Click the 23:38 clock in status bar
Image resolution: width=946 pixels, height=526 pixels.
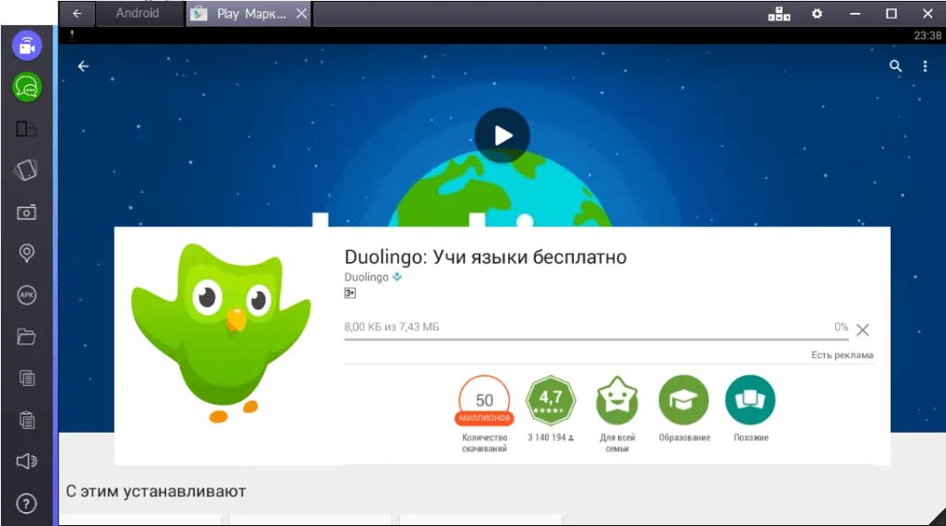point(928,36)
